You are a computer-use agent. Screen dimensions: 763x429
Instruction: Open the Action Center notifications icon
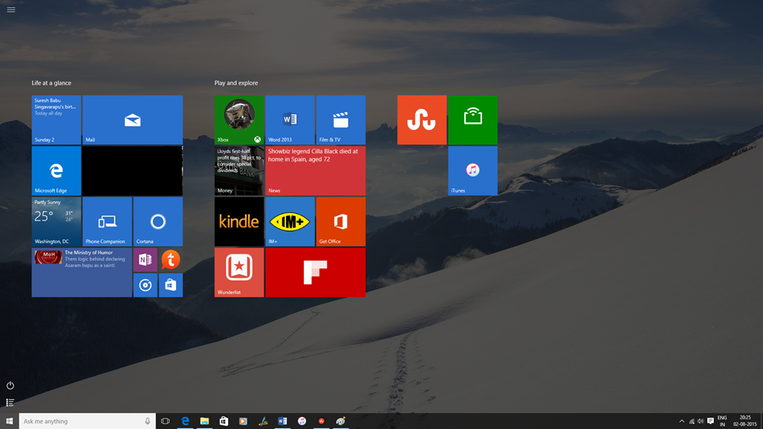pyautogui.click(x=710, y=422)
